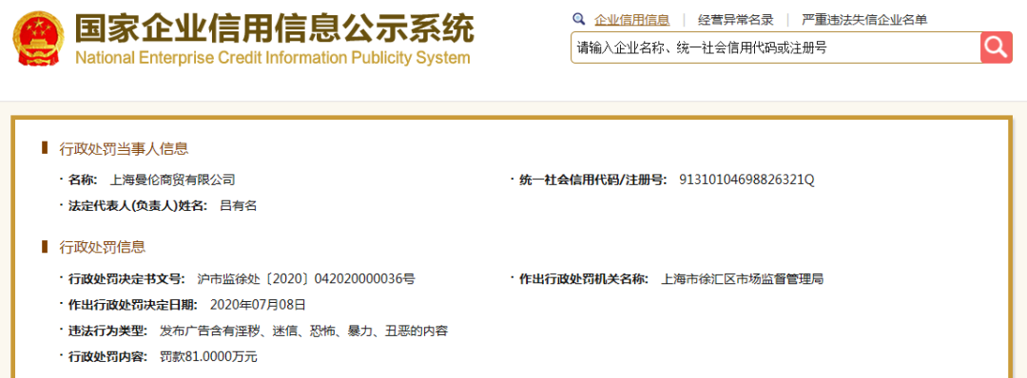1027x378 pixels.
Task: Focus the enterprise name search input field
Action: 776,47
